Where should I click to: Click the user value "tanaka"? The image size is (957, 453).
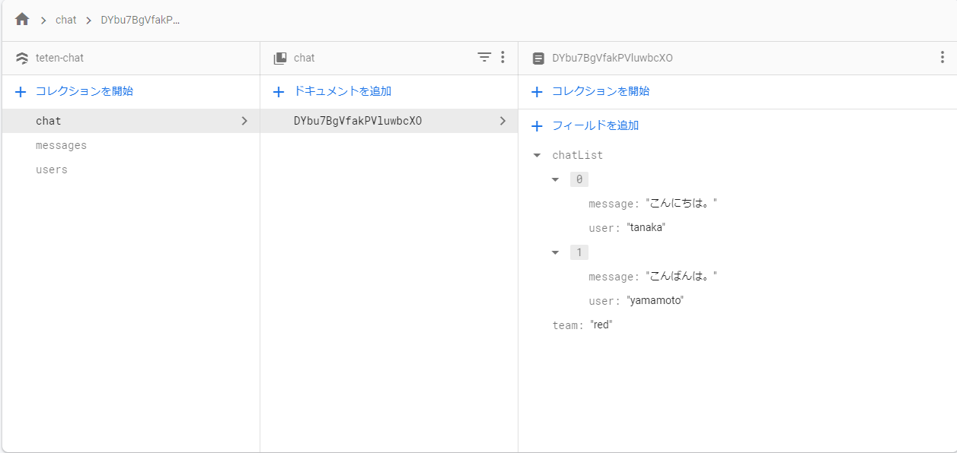pyautogui.click(x=646, y=228)
